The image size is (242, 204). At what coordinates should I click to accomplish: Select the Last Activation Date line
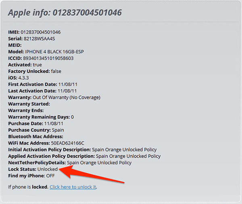click(x=42, y=91)
